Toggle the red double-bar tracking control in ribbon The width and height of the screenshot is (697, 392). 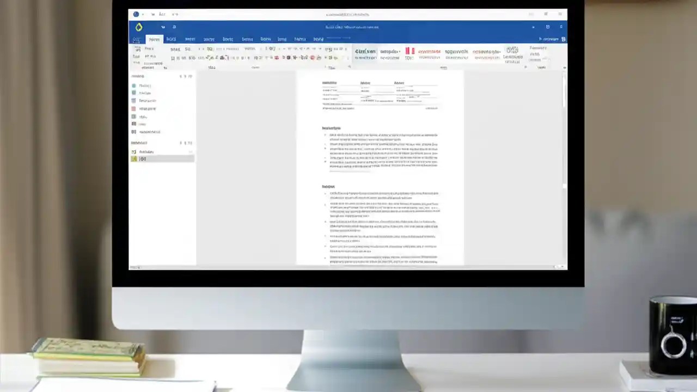pos(409,51)
